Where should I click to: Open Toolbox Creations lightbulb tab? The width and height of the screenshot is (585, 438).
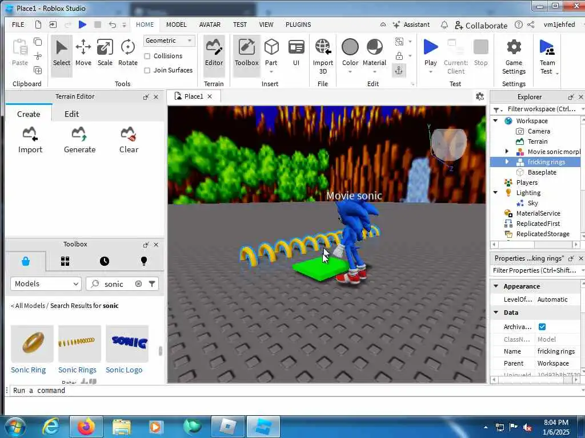[x=144, y=261]
